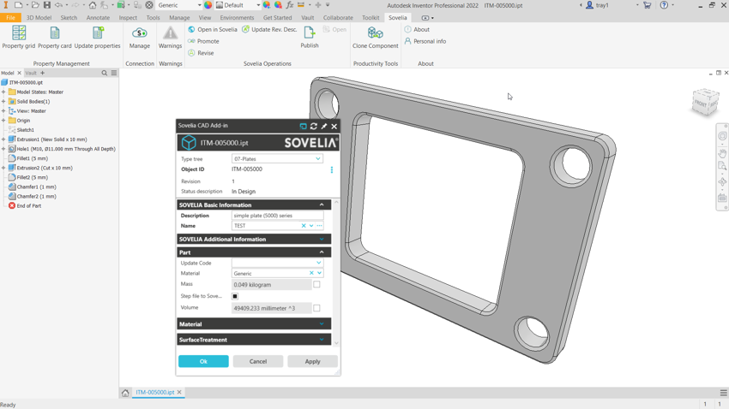This screenshot has width=729, height=409.
Task: Click the Ok button
Action: coord(203,361)
